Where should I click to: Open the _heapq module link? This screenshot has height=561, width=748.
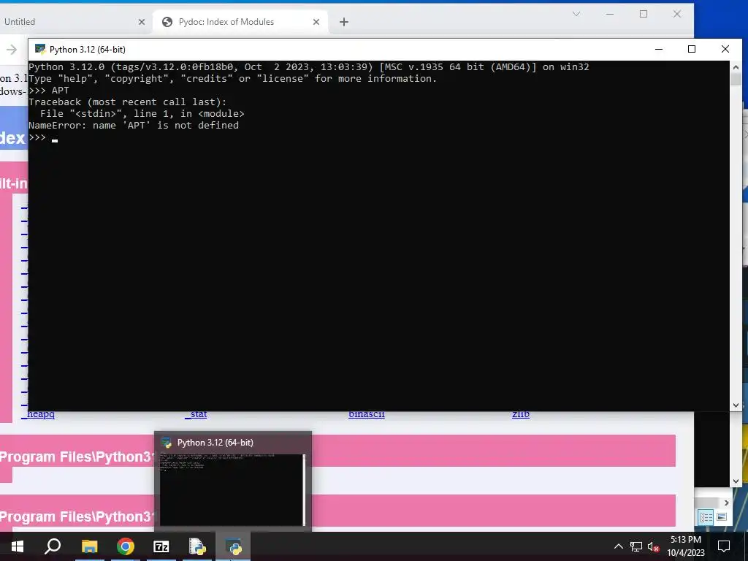pos(38,414)
